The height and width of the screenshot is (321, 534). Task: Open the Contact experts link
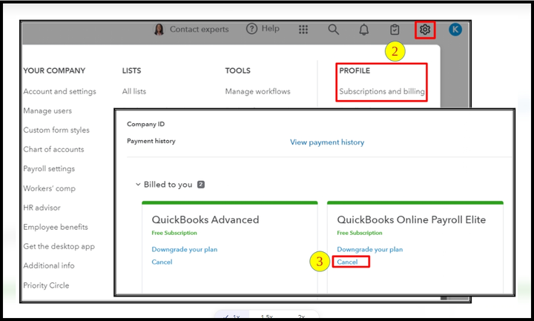click(x=200, y=30)
